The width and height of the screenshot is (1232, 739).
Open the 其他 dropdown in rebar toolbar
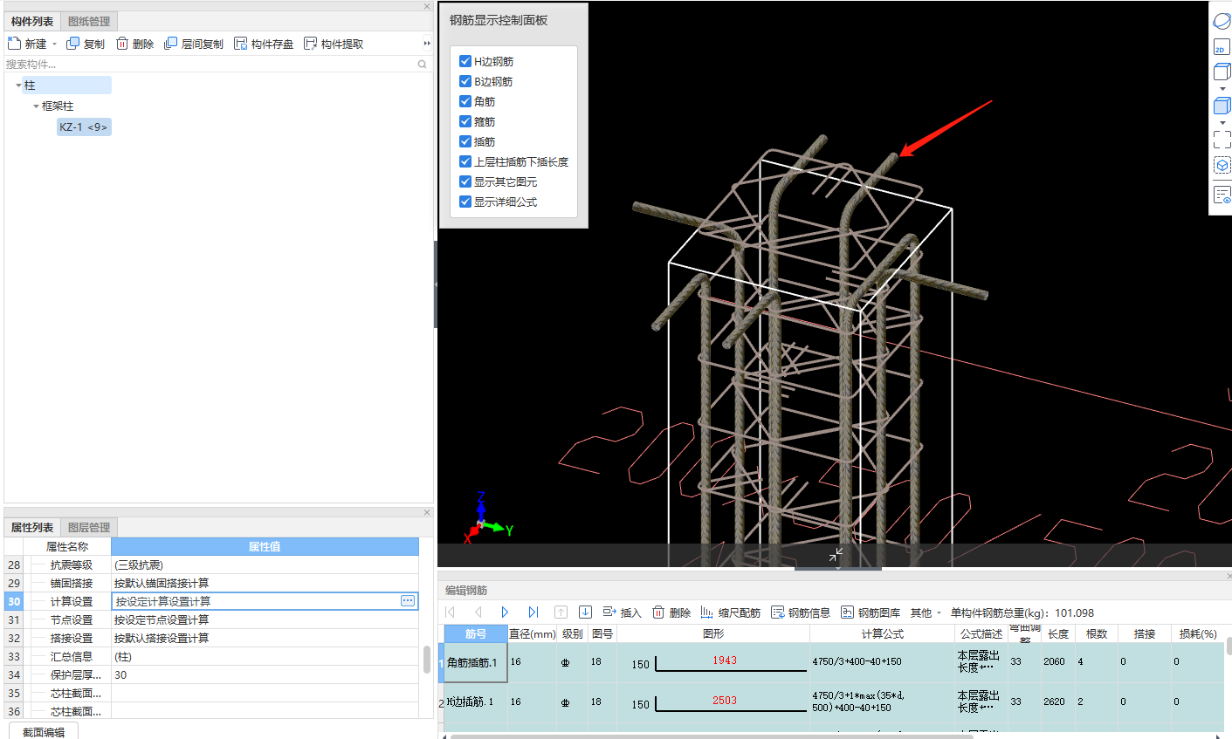click(926, 612)
